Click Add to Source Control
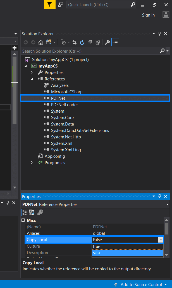 [141, 285]
